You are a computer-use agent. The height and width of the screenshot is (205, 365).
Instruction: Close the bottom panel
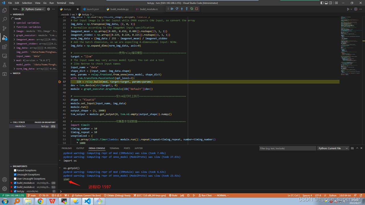pyautogui.click(x=362, y=148)
